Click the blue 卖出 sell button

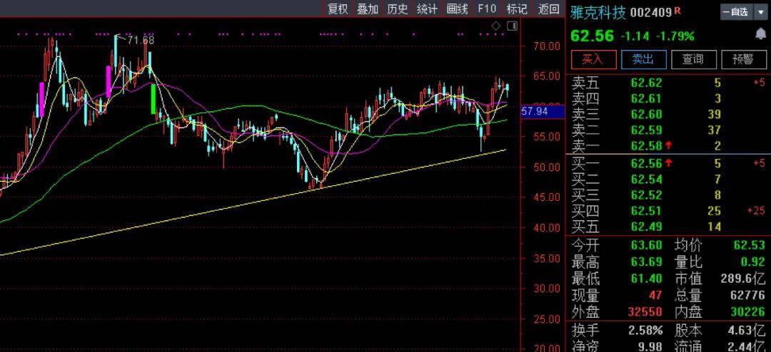click(644, 59)
